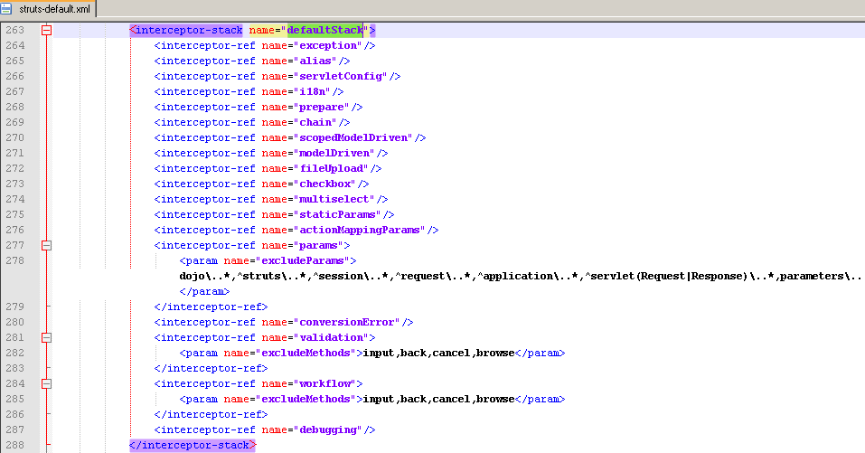The width and height of the screenshot is (865, 453).
Task: Click the "exception" attribute value
Action: click(x=329, y=45)
